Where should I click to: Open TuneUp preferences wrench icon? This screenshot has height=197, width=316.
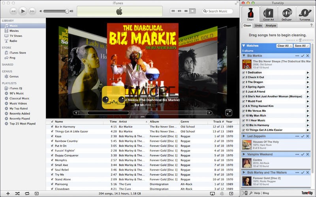tap(251, 193)
